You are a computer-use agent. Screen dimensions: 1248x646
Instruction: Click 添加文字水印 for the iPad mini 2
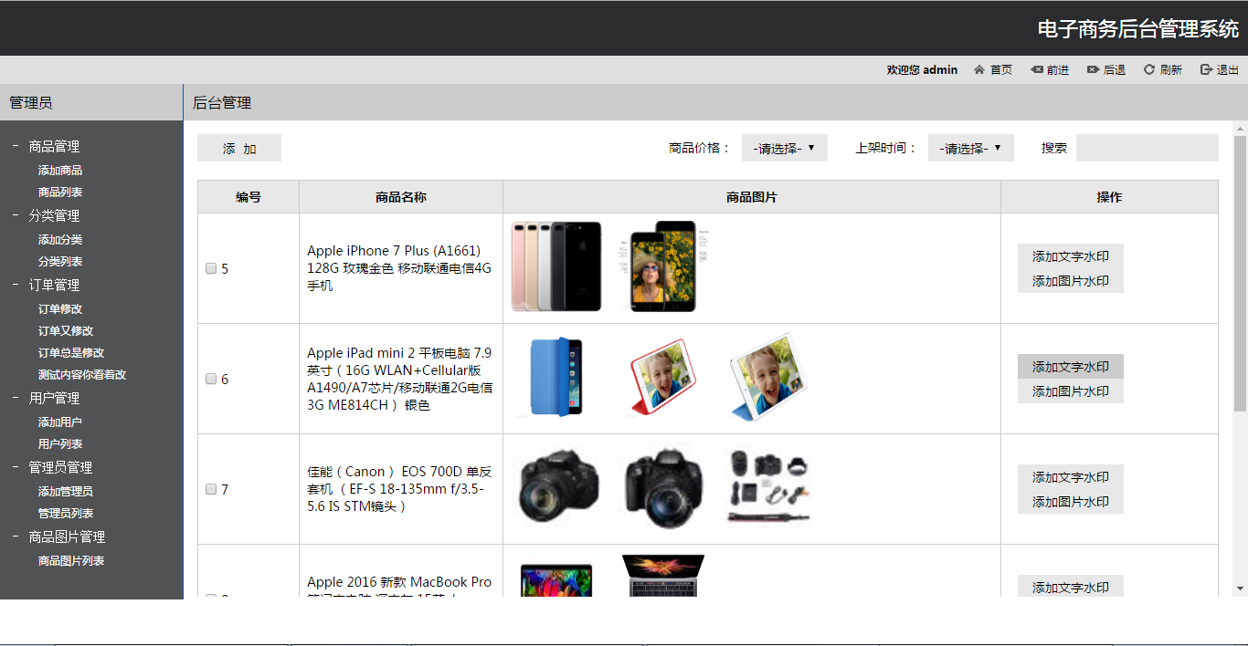[x=1071, y=367]
